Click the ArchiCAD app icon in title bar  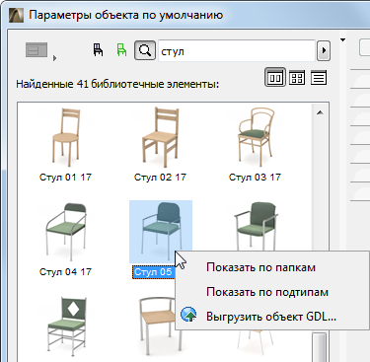(16, 15)
